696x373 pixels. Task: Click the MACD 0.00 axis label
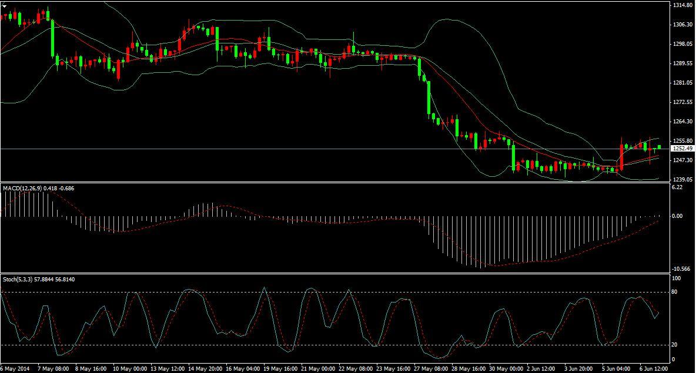coord(678,216)
